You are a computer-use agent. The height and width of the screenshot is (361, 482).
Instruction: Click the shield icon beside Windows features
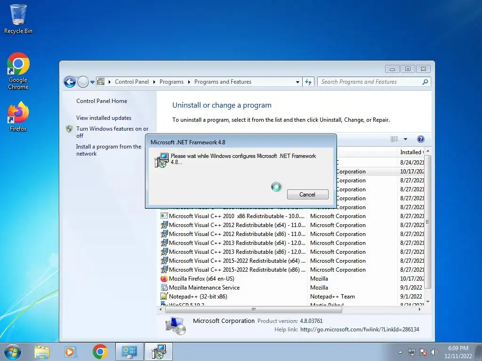point(69,129)
